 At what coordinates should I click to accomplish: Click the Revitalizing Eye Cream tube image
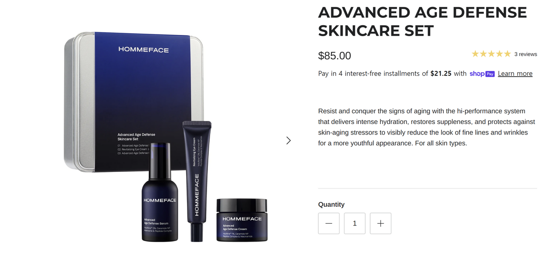196,181
